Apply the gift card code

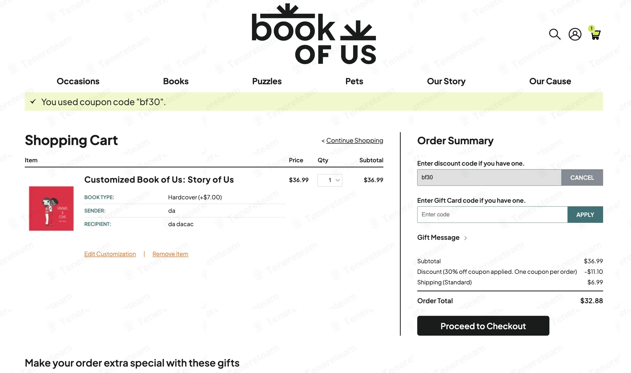point(585,215)
